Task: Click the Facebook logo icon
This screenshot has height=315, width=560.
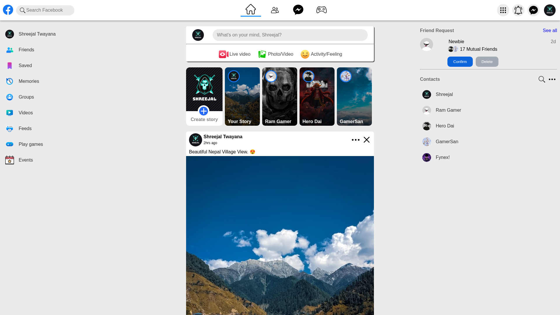Action: pyautogui.click(x=8, y=10)
